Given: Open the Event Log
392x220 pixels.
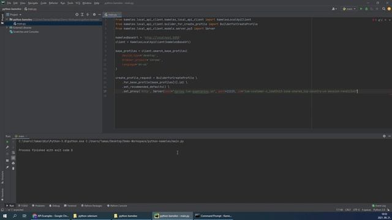Looking at the screenshot, I should 379,206.
